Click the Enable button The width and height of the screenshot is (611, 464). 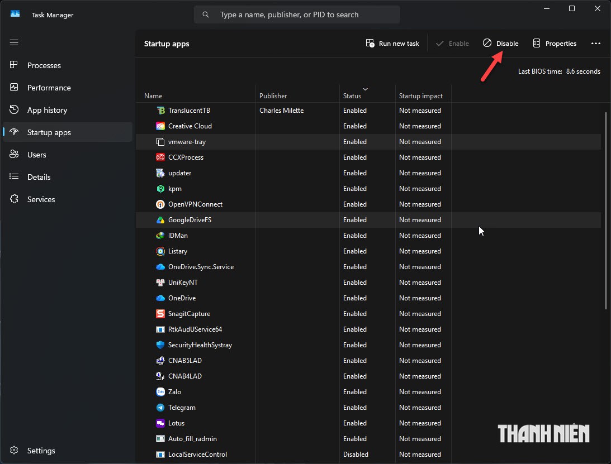coord(452,43)
